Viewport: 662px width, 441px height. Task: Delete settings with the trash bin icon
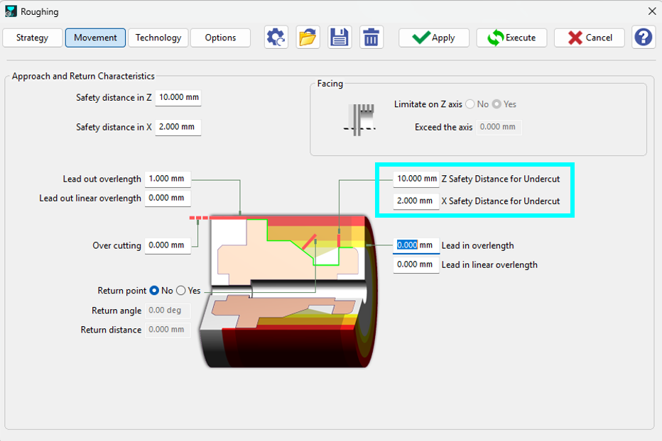click(x=371, y=38)
